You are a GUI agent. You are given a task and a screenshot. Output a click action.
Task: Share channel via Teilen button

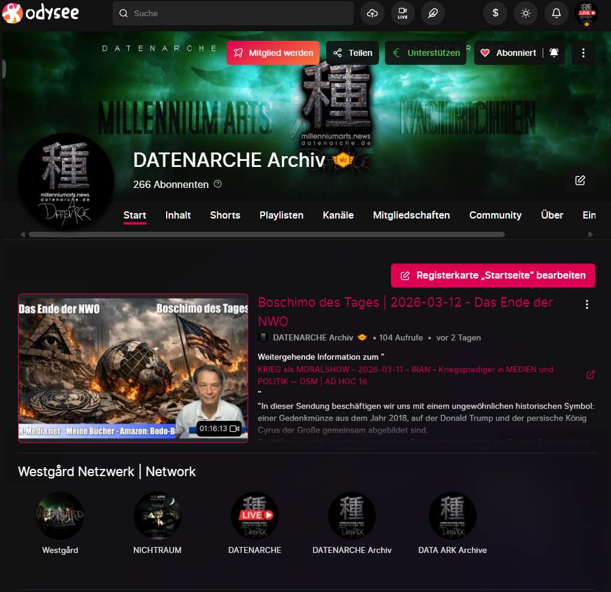[x=353, y=53]
